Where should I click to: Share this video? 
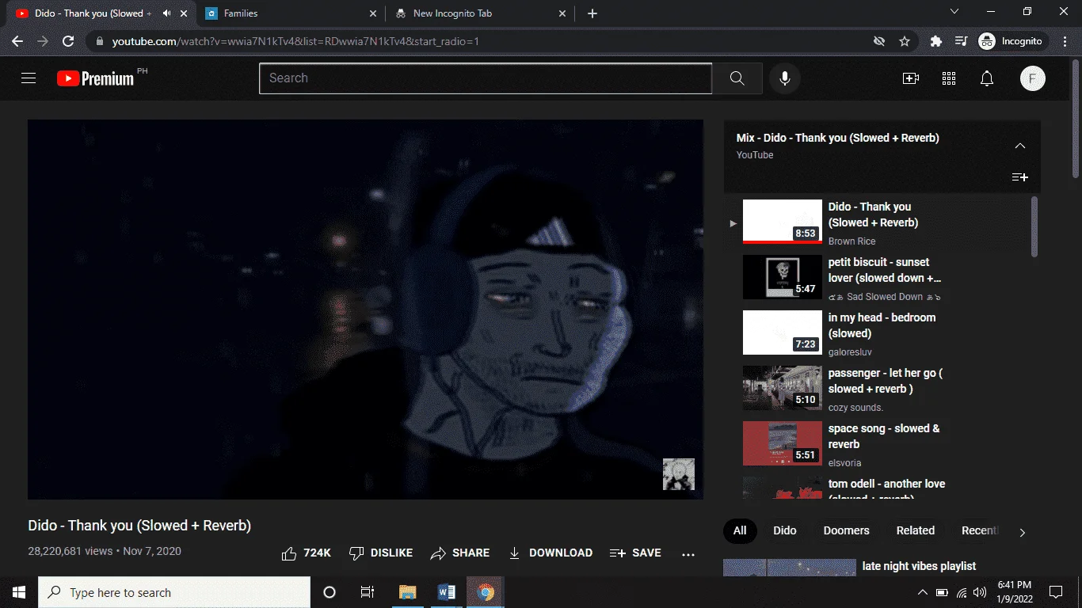click(460, 553)
